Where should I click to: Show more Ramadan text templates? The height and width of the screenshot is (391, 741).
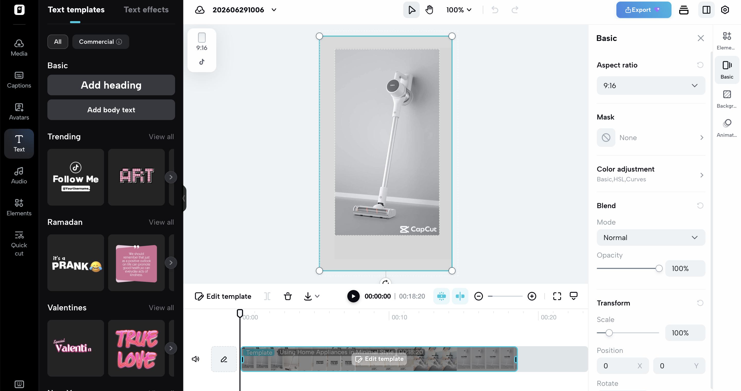[x=171, y=263]
